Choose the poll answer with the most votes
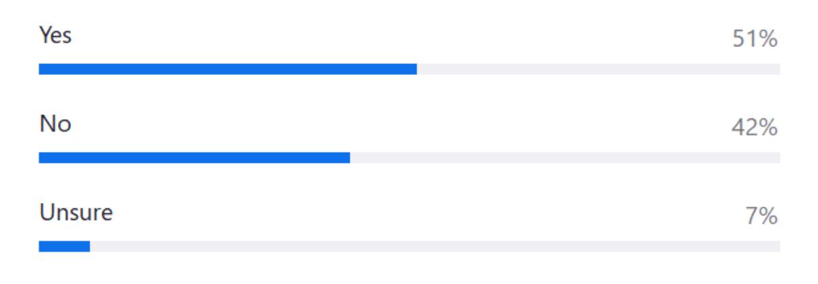The height and width of the screenshot is (284, 818). coord(55,35)
